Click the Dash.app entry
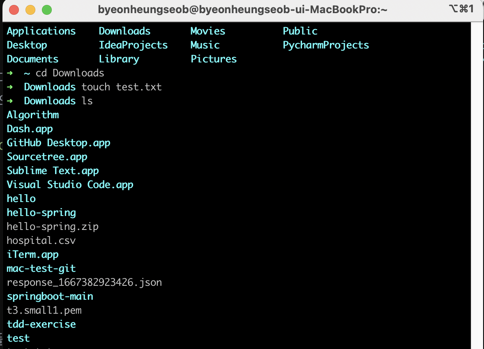484x349 pixels. click(30, 129)
